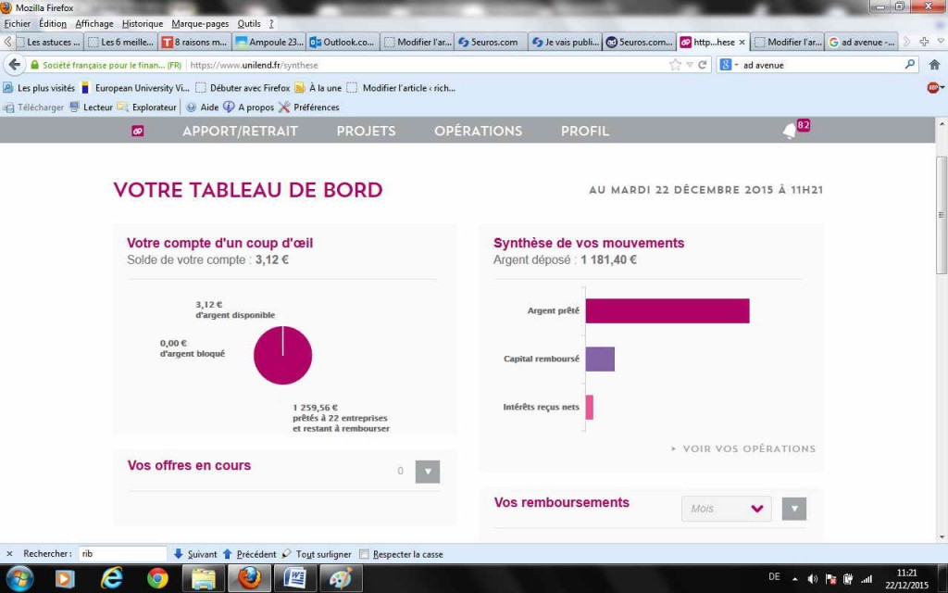Click the Voir vos opérations link
The image size is (948, 593).
(748, 448)
